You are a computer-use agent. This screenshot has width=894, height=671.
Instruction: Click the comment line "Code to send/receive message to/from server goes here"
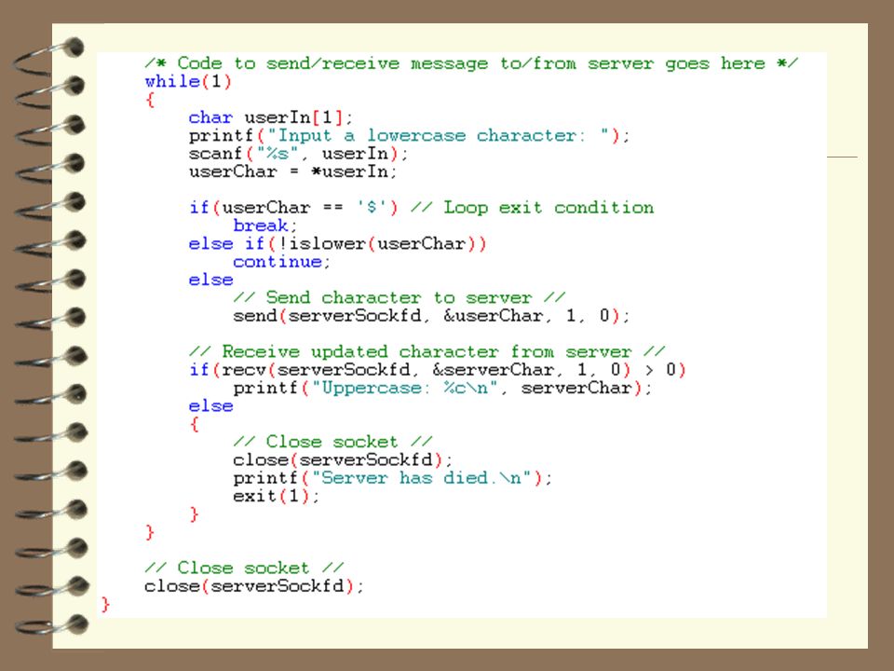point(471,62)
